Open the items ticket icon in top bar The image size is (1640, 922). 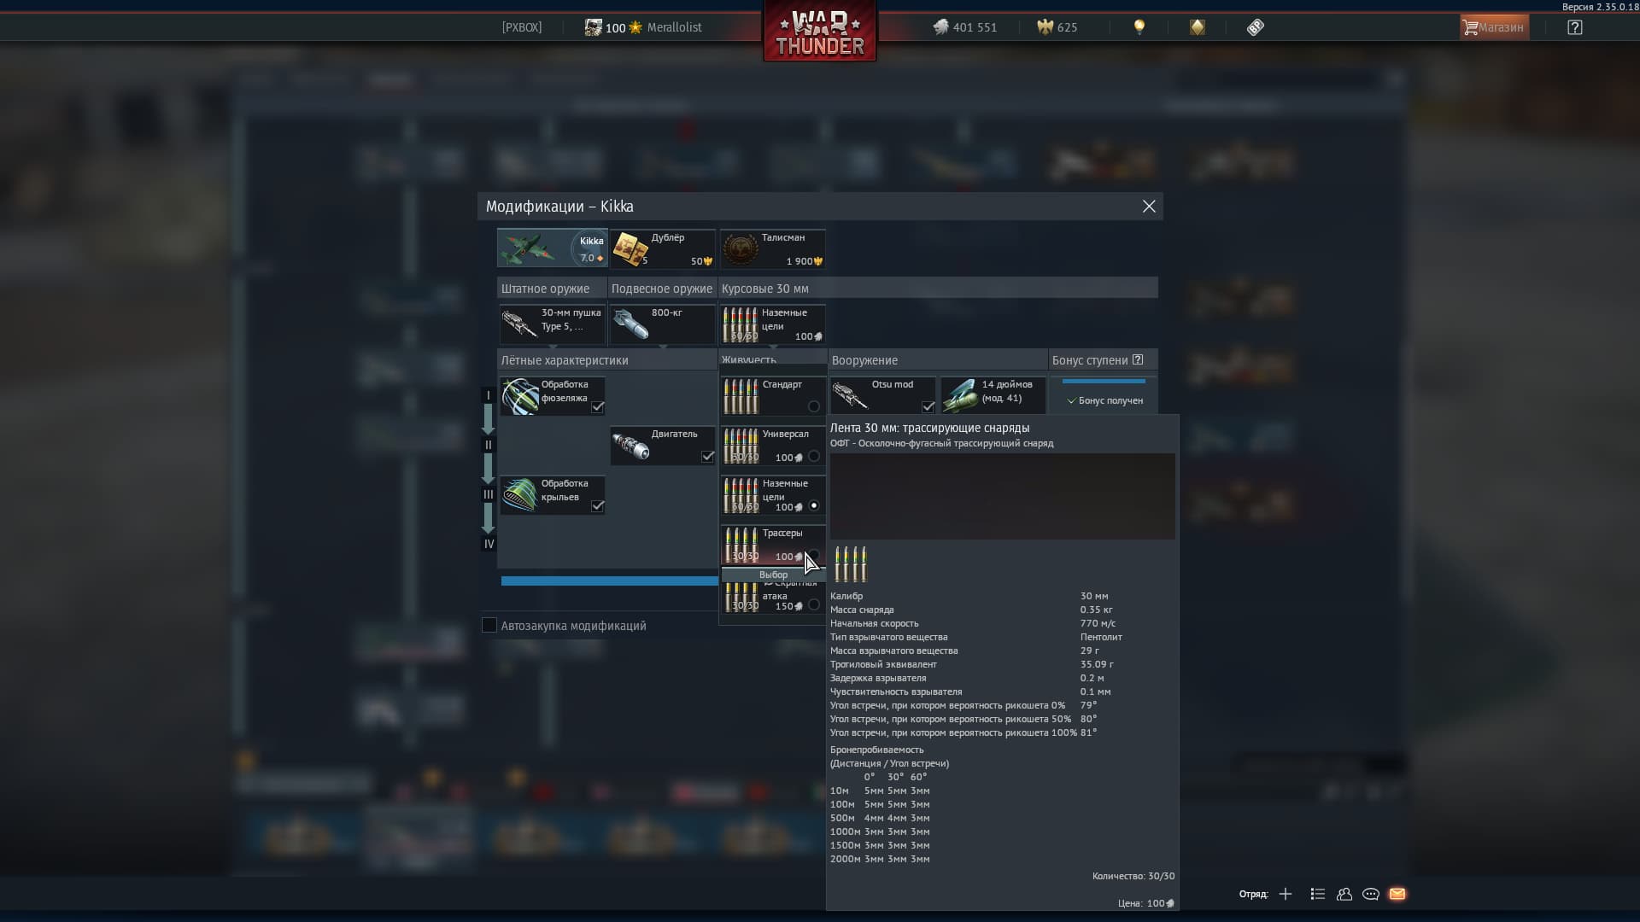(1255, 27)
